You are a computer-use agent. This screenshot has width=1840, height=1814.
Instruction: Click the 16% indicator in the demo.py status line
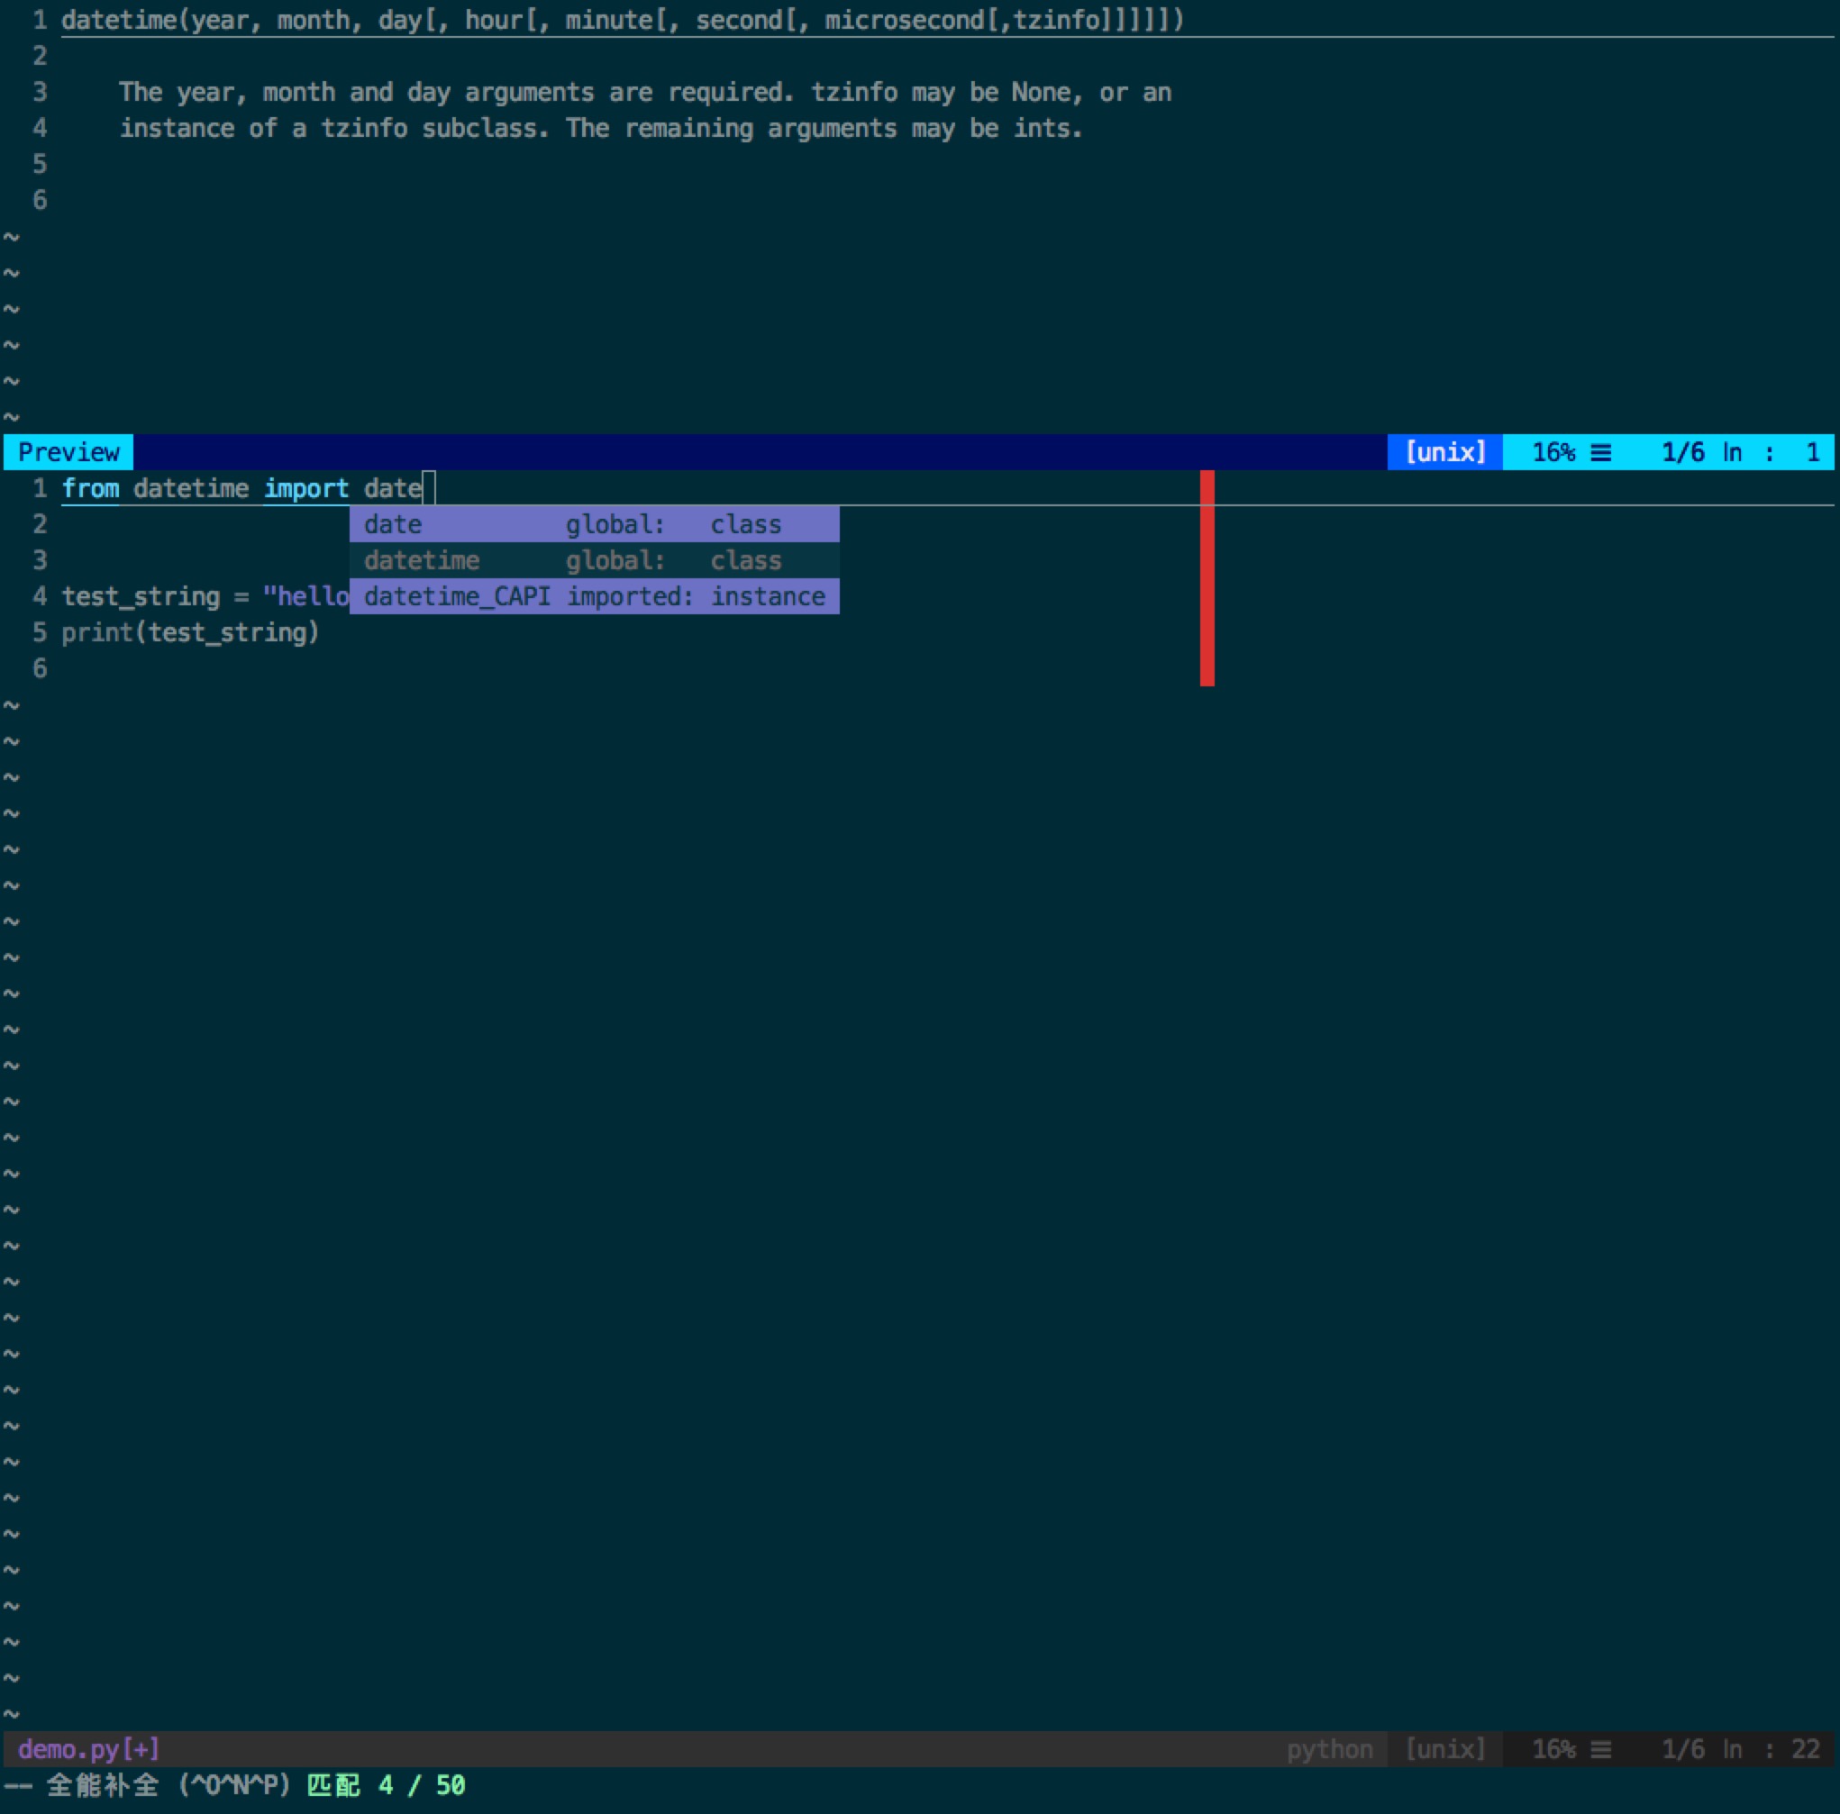click(1553, 1749)
